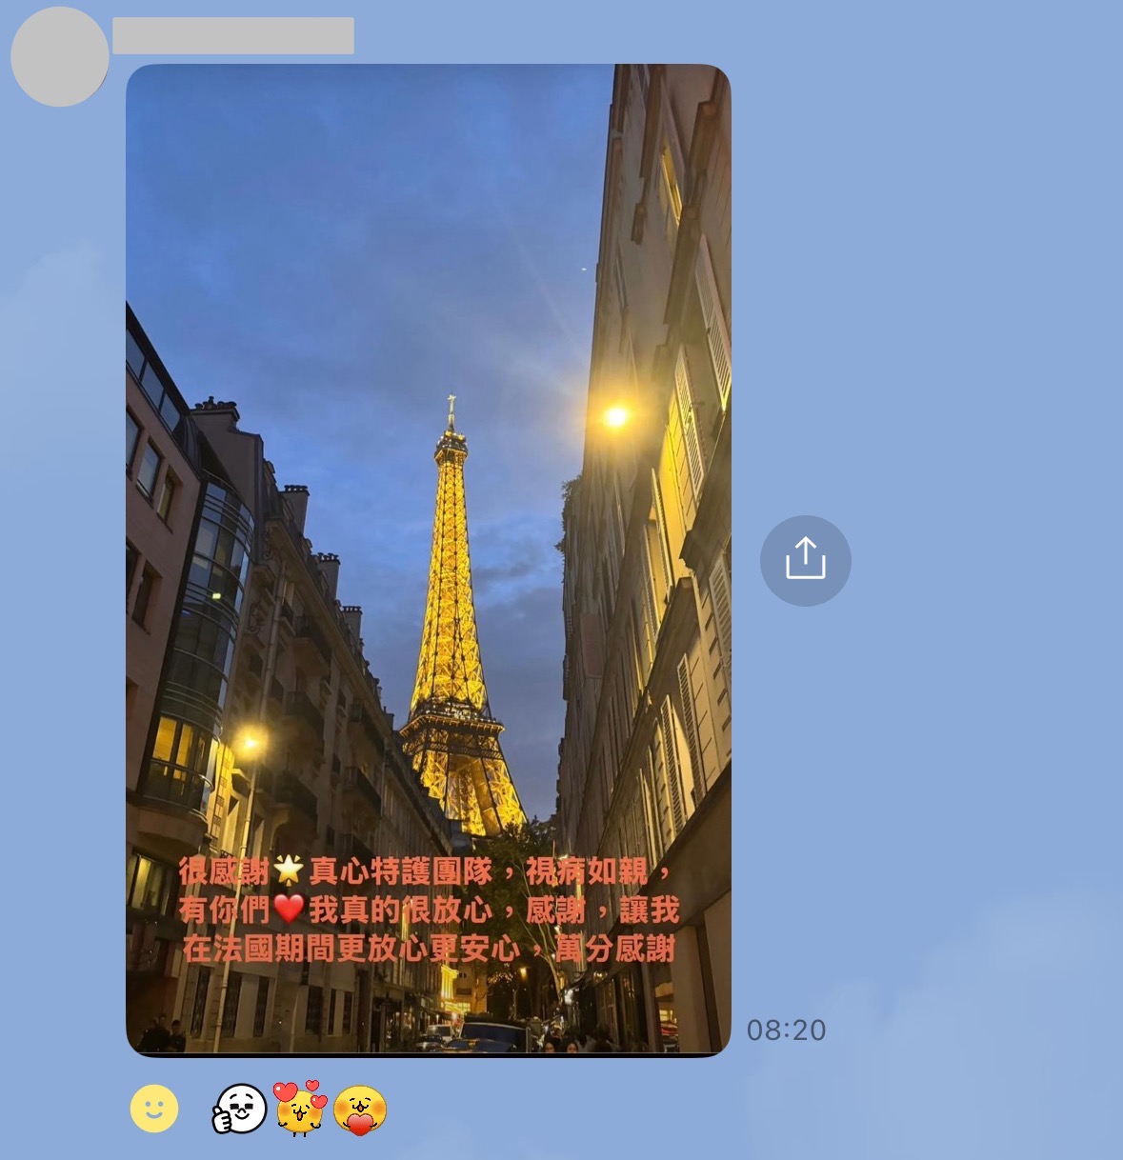Click the caption text 我真的很放心
This screenshot has width=1123, height=1160.
[400, 910]
